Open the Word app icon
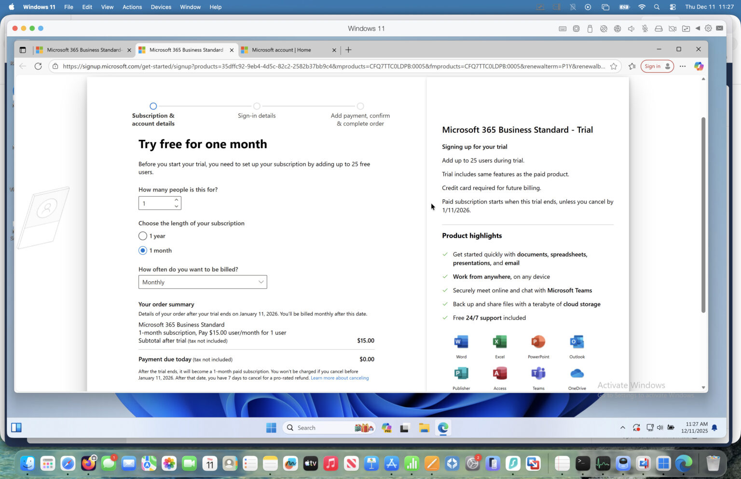 click(461, 342)
